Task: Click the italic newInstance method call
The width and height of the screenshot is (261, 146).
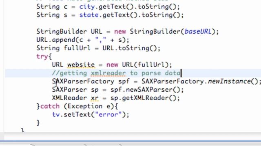Action: coord(229,81)
